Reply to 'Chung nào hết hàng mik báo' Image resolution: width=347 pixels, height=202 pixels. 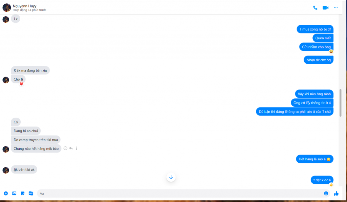pyautogui.click(x=71, y=148)
